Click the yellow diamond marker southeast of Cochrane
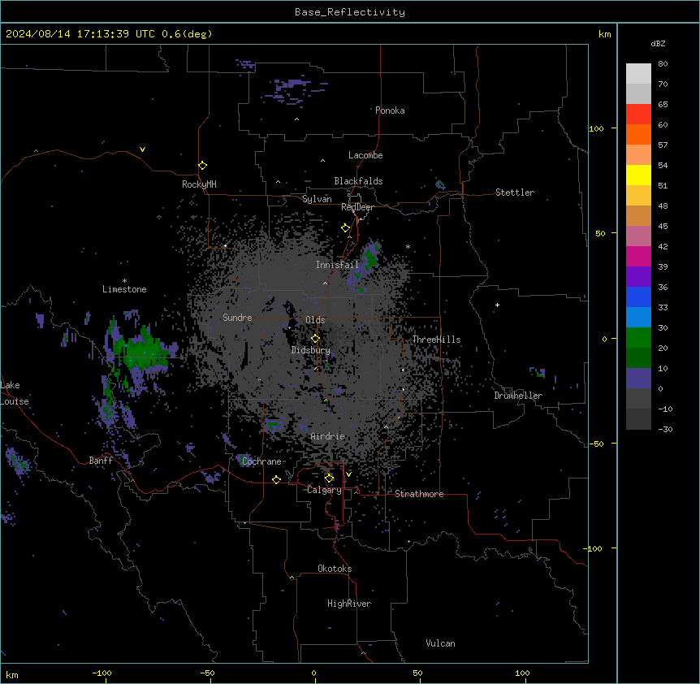 [277, 479]
